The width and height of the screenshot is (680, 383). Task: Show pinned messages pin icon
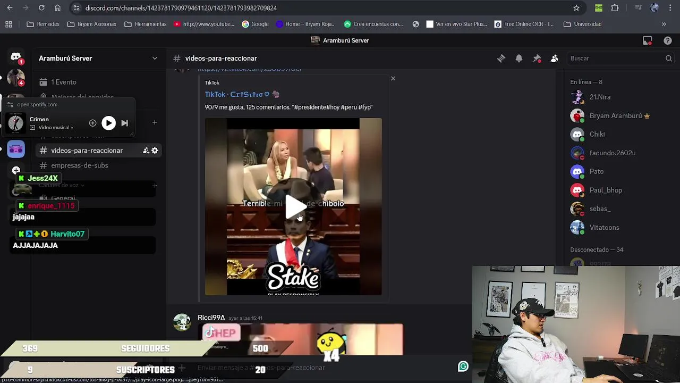(537, 59)
